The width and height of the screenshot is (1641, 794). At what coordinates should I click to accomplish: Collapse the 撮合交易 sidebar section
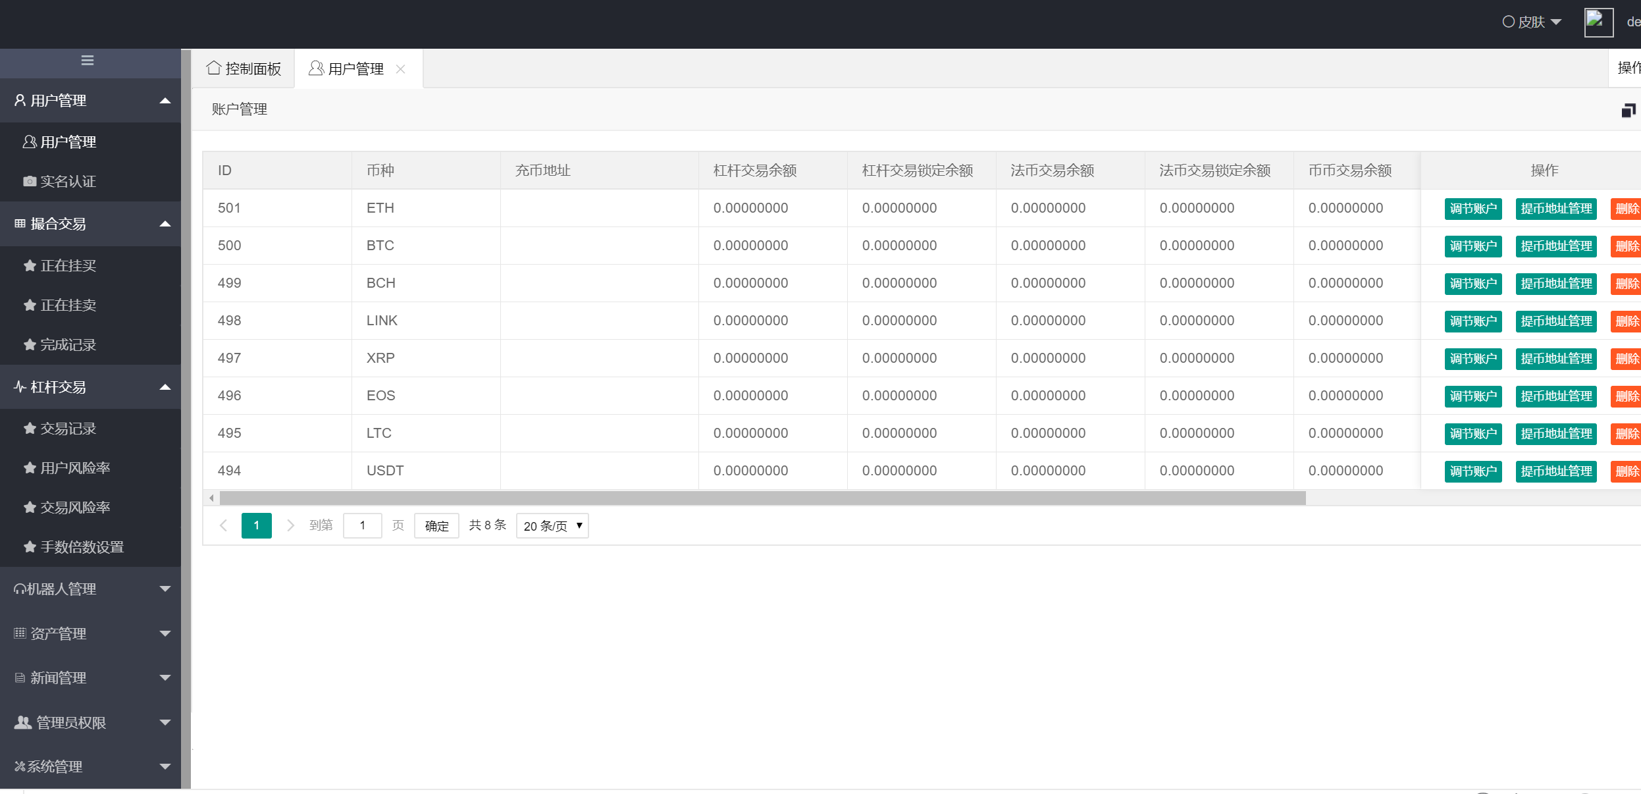(x=91, y=224)
